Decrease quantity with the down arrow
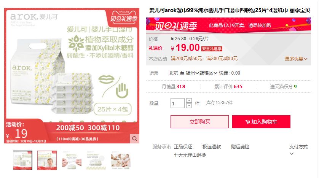Viewport: 319px width, 178px height. (189, 105)
